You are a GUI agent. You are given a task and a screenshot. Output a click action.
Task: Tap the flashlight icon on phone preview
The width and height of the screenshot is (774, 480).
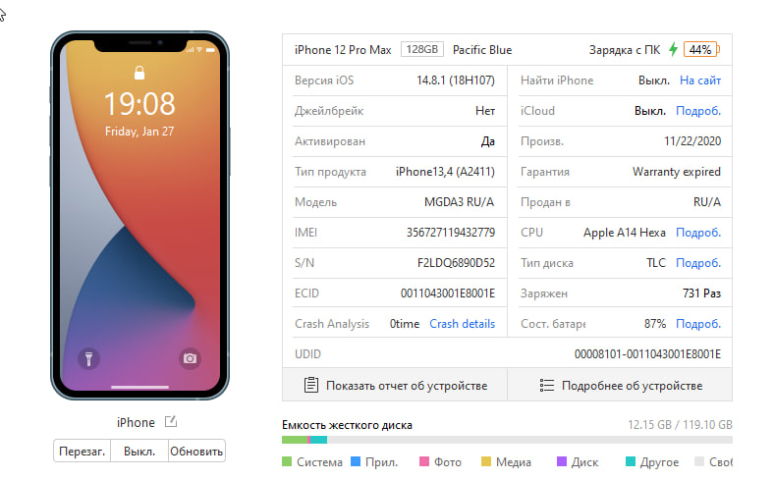(88, 358)
